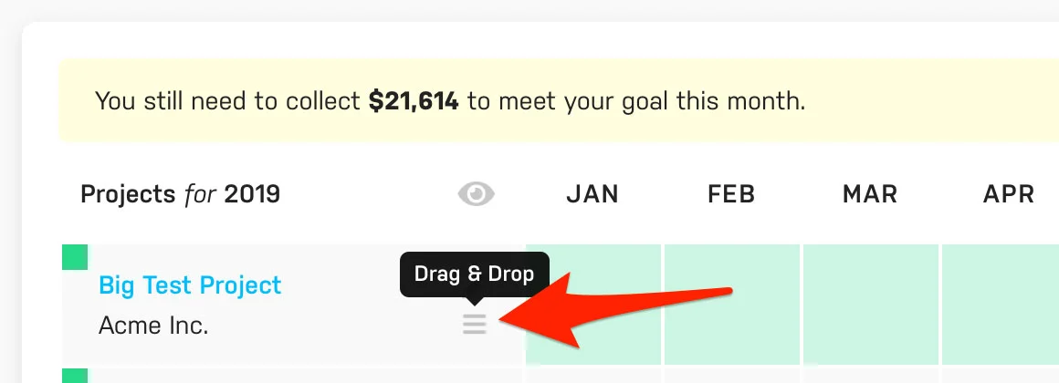This screenshot has height=383, width=1059.
Task: Select the Acme Inc. client name
Action: [x=153, y=325]
